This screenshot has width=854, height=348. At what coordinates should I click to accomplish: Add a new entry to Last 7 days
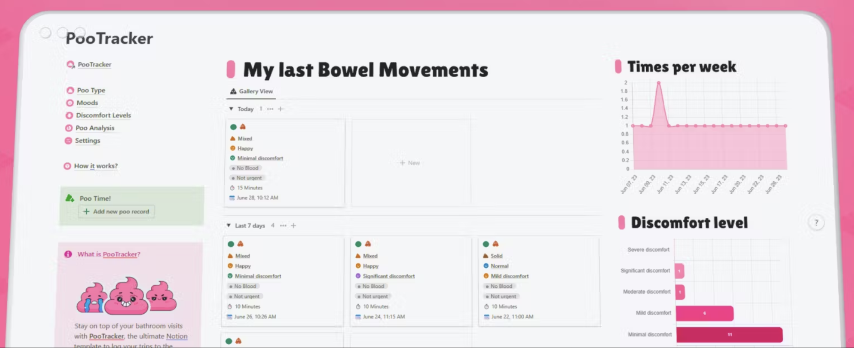(293, 225)
